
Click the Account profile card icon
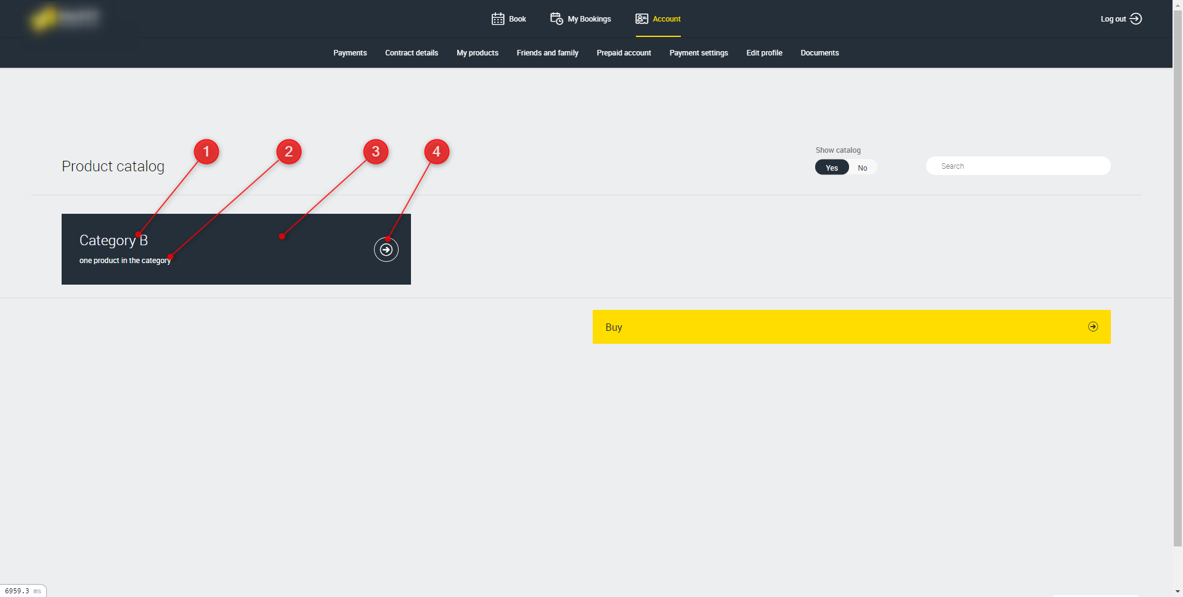click(641, 19)
